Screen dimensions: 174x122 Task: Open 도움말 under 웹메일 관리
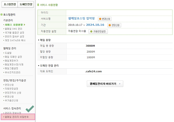tap(8, 53)
